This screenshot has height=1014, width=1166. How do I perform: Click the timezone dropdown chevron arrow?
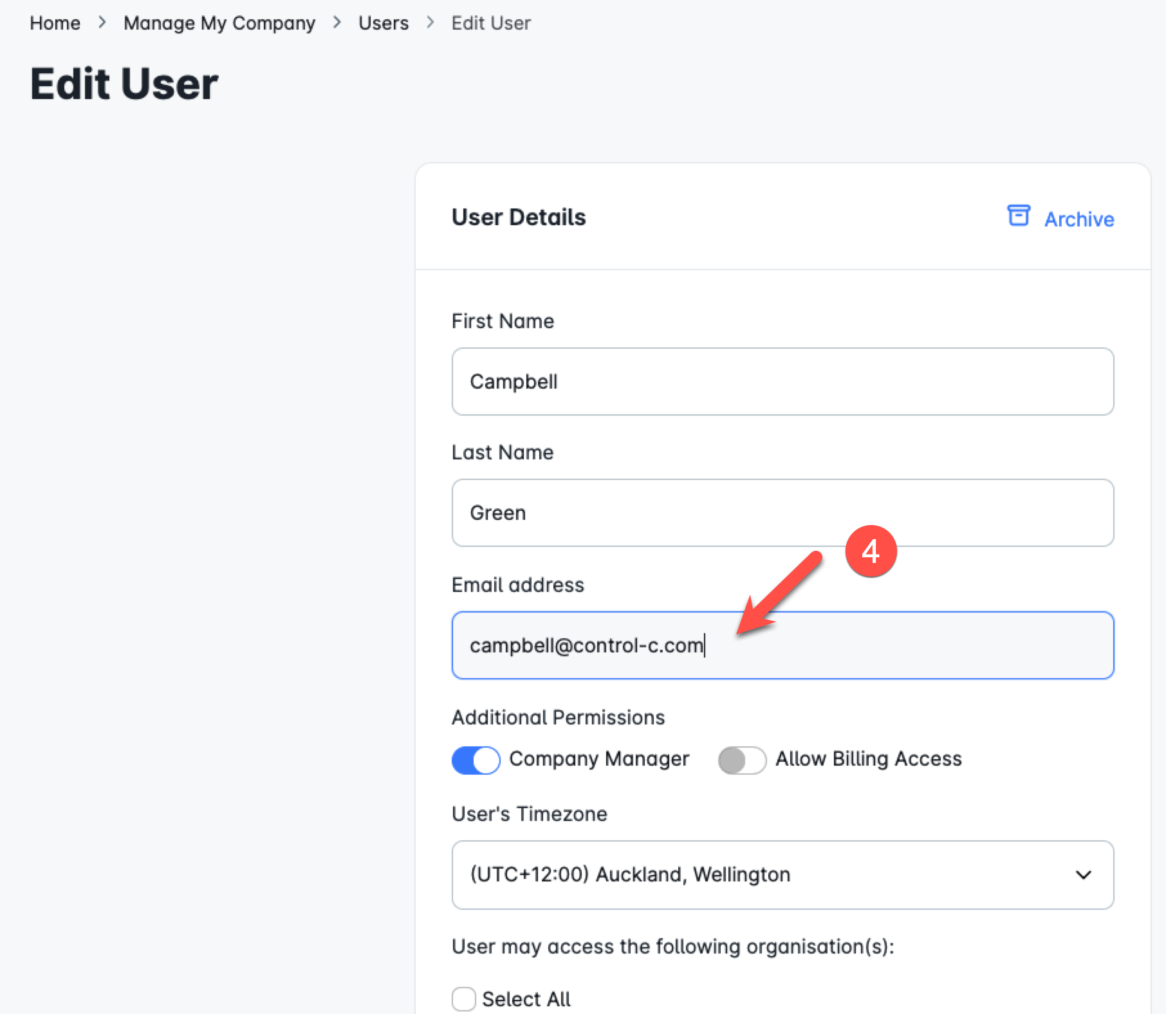[1084, 874]
